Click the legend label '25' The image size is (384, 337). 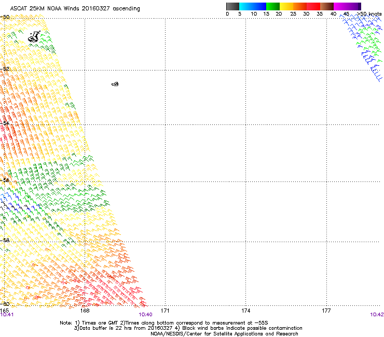(293, 14)
